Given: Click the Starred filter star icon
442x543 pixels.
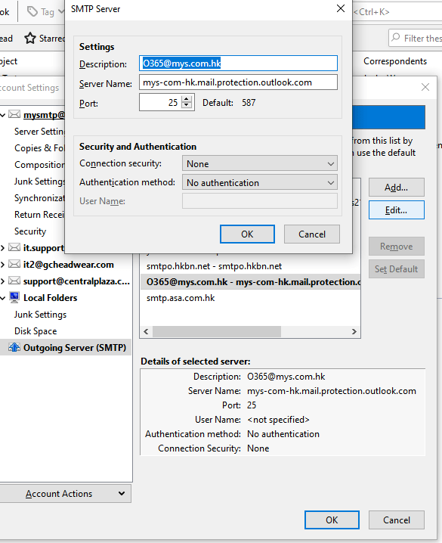Looking at the screenshot, I should [x=30, y=38].
